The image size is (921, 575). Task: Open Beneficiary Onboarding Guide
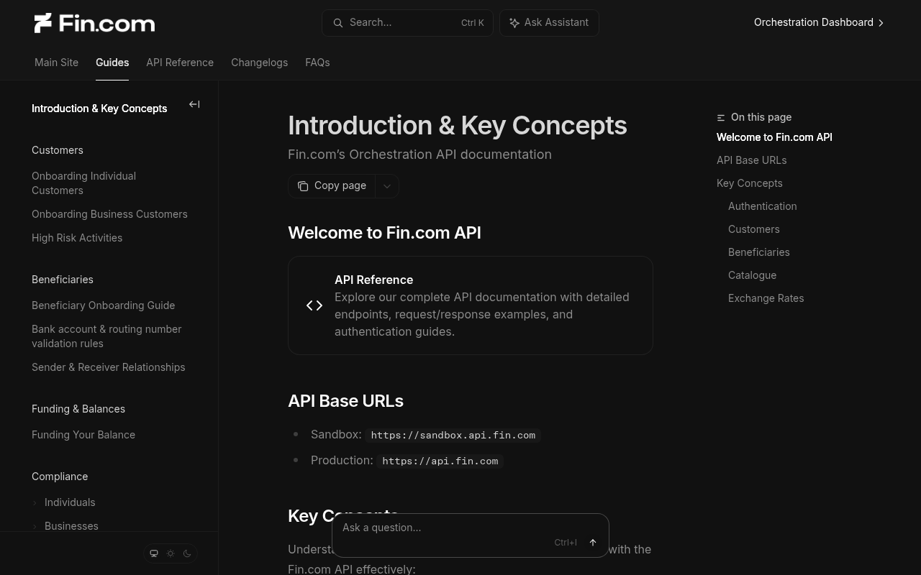pos(104,305)
